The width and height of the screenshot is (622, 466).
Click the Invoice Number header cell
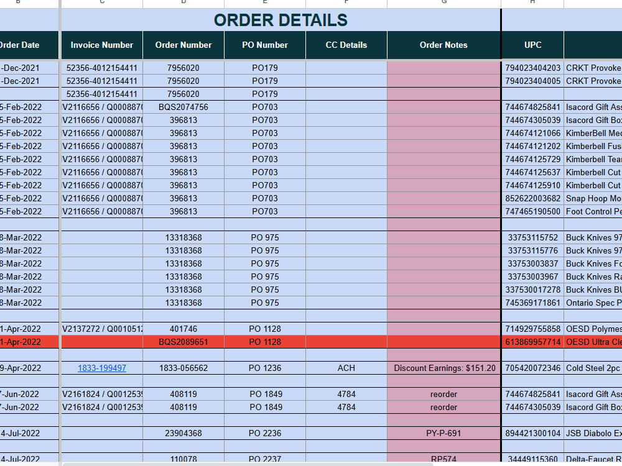point(102,45)
